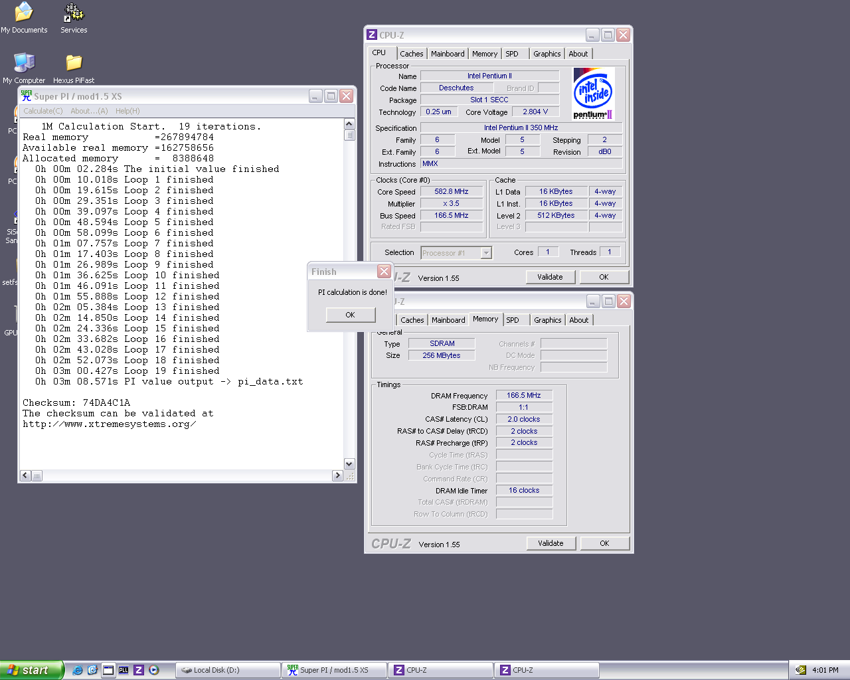Click the xtremesystems.org URL in Super PI output
This screenshot has height=680, width=850.
coord(109,424)
